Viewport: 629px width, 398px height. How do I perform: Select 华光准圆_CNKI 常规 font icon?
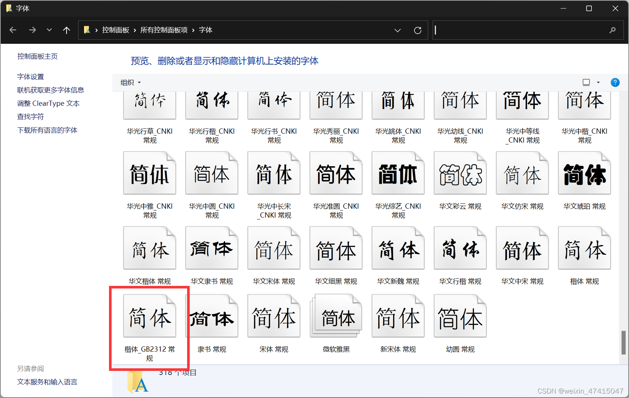pyautogui.click(x=336, y=173)
